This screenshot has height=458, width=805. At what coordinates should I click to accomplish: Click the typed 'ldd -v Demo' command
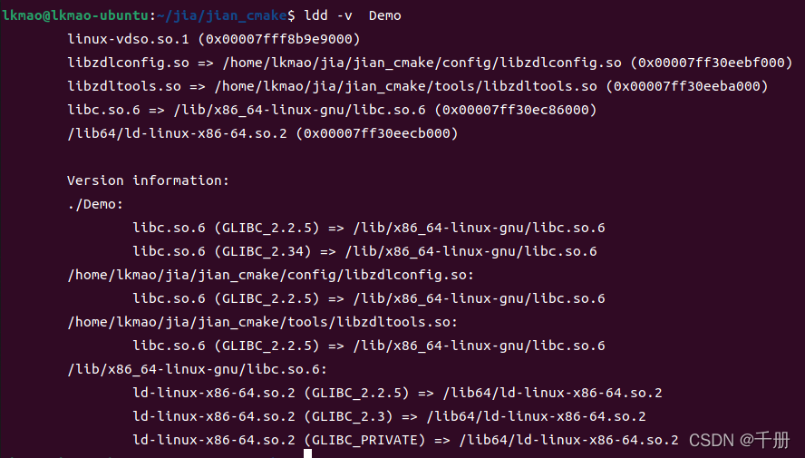click(354, 15)
